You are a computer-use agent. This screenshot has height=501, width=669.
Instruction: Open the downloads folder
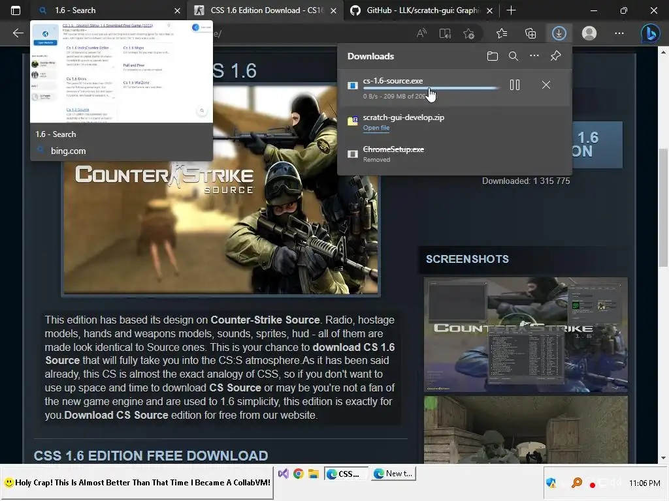click(x=493, y=56)
